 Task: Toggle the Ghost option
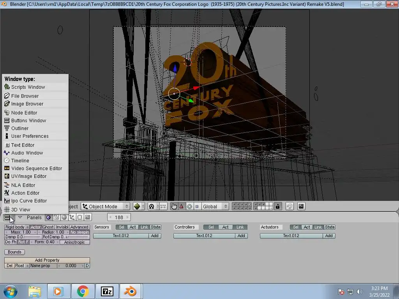coord(48,227)
